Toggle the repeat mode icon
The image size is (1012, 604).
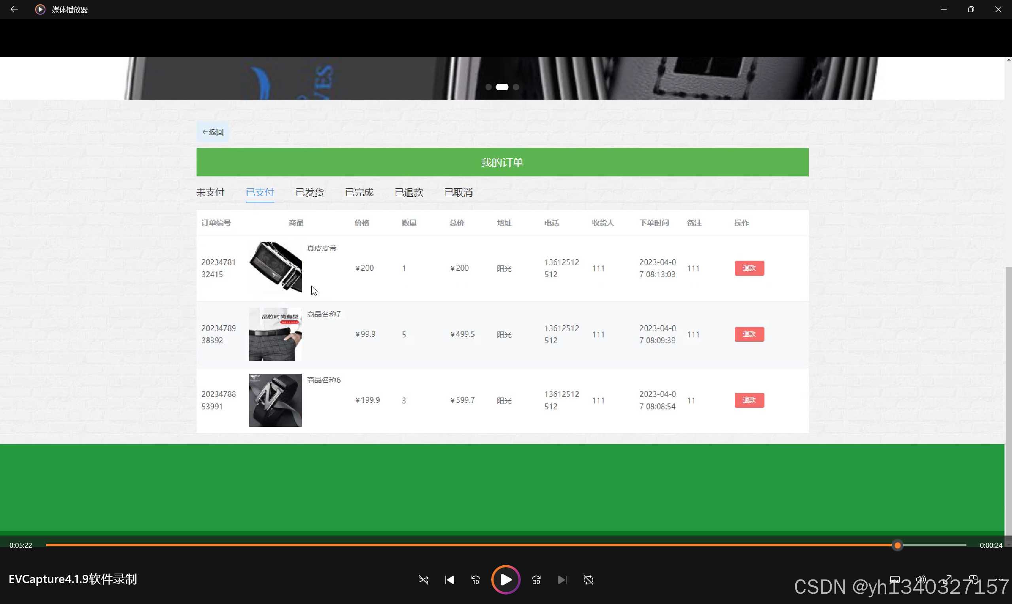[588, 579]
